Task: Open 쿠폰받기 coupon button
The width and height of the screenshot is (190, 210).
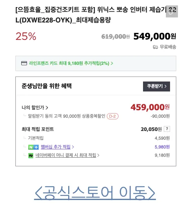Action: click(x=156, y=86)
